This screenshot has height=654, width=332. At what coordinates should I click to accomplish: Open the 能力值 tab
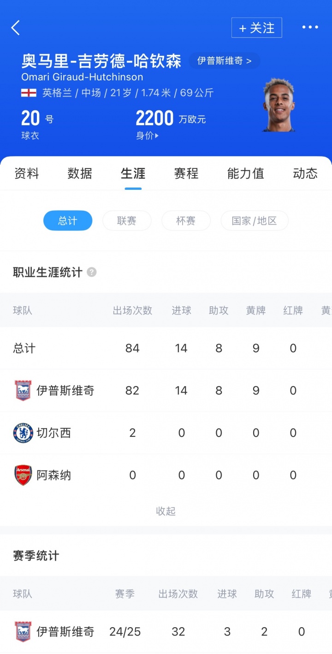pyautogui.click(x=245, y=174)
